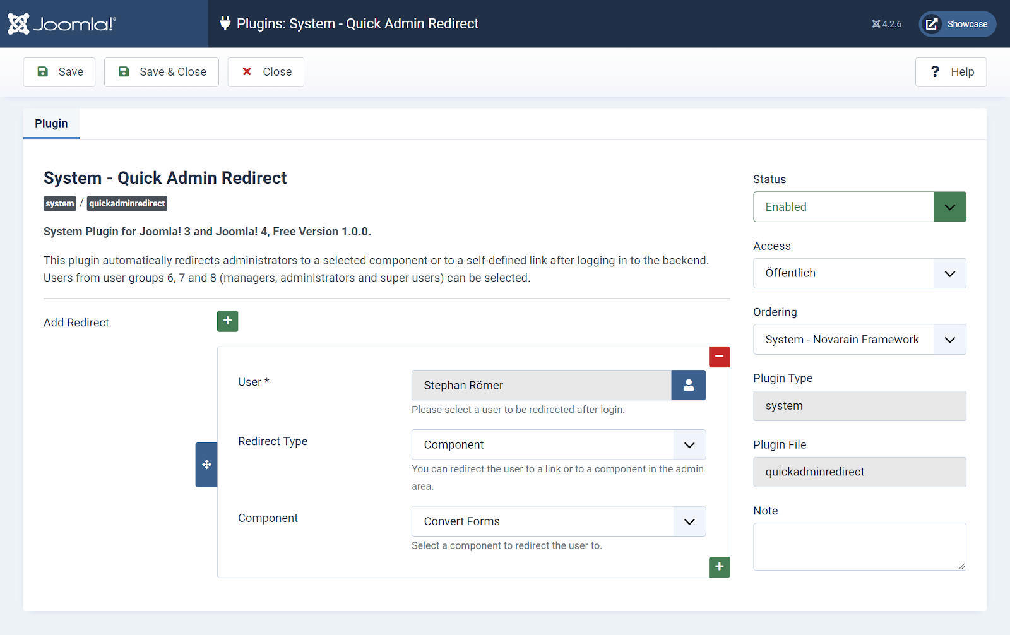The height and width of the screenshot is (635, 1010).
Task: Open the Showcase link in the header
Action: click(x=957, y=24)
